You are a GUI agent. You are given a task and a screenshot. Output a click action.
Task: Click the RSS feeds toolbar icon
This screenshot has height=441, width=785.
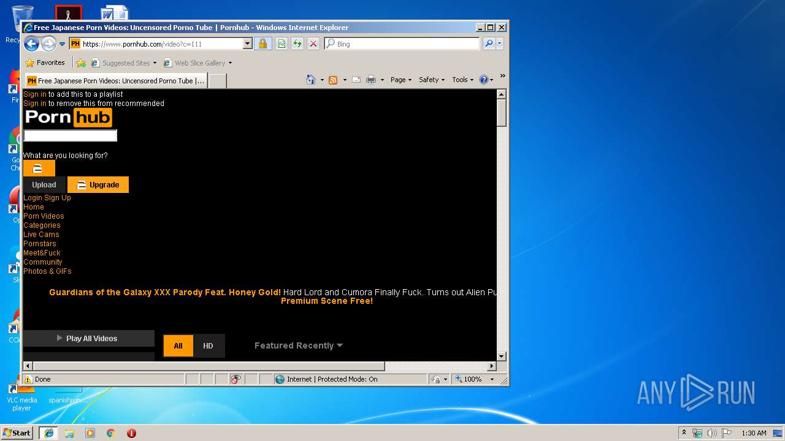[333, 80]
